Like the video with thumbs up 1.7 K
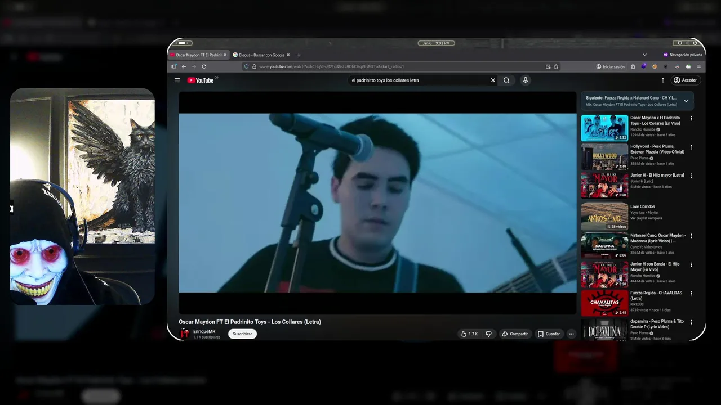721x405 pixels. (x=469, y=334)
